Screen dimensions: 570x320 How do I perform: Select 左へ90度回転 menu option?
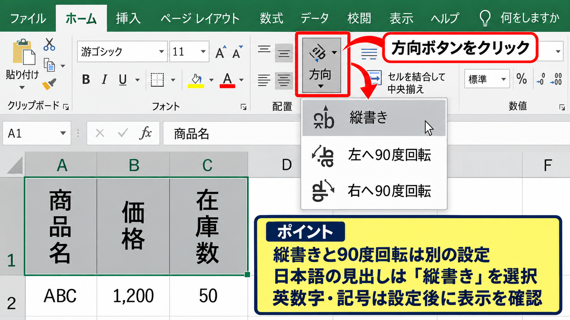pyautogui.click(x=374, y=155)
